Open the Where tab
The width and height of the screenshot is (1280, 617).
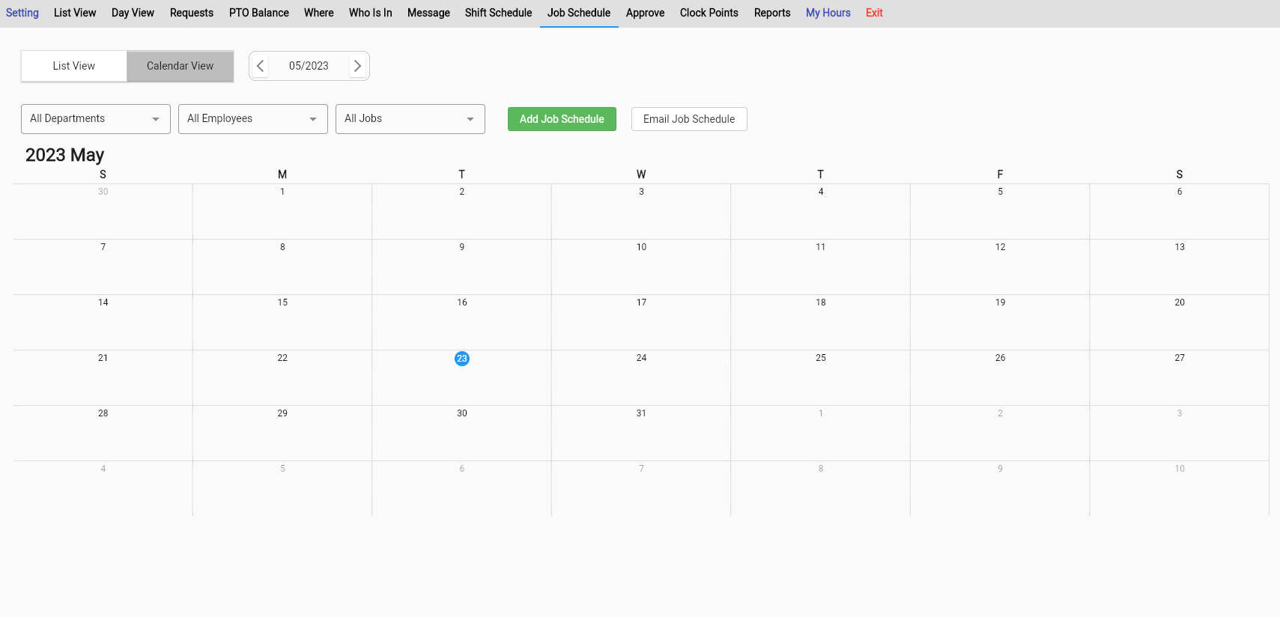click(x=319, y=13)
